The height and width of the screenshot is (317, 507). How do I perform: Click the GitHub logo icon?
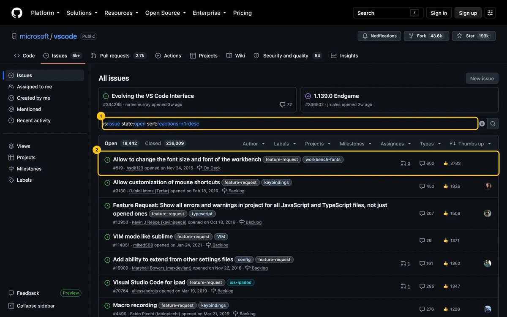coord(17,13)
